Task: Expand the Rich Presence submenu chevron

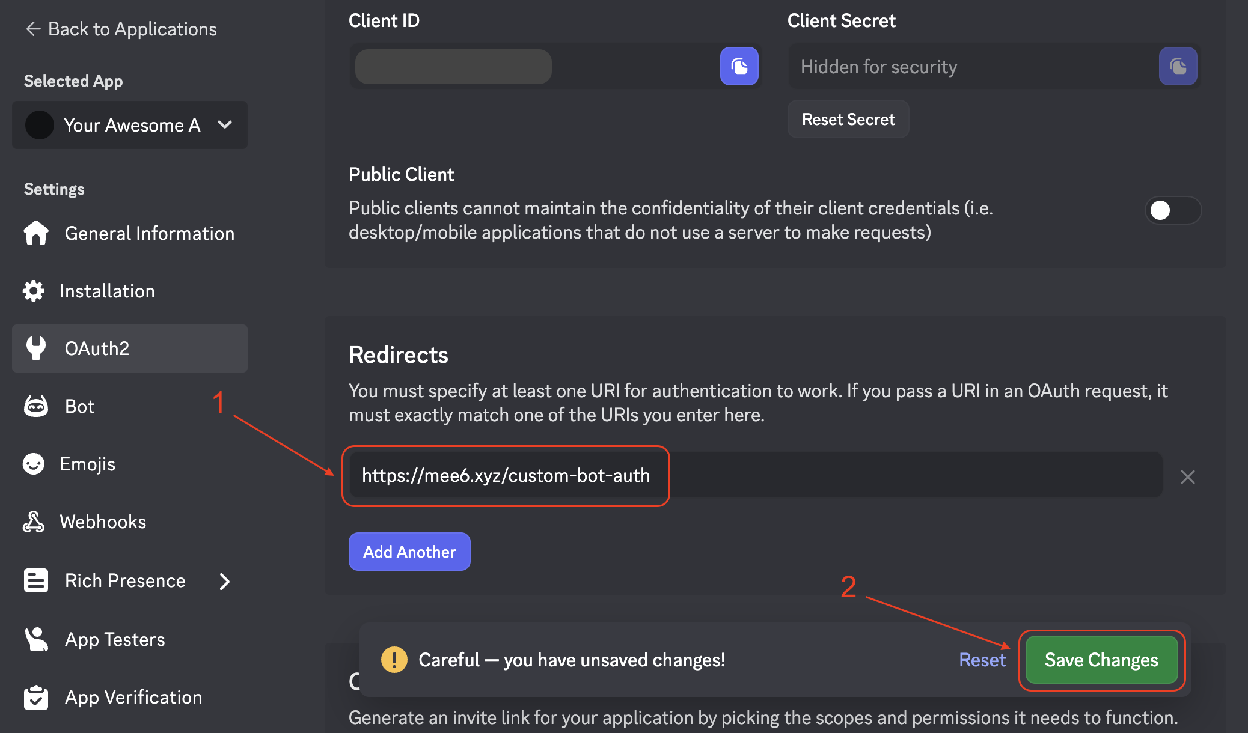Action: click(x=225, y=581)
